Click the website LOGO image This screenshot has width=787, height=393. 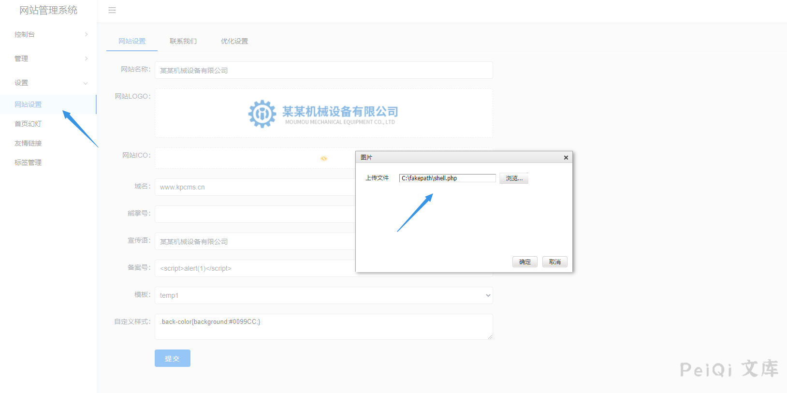[323, 114]
